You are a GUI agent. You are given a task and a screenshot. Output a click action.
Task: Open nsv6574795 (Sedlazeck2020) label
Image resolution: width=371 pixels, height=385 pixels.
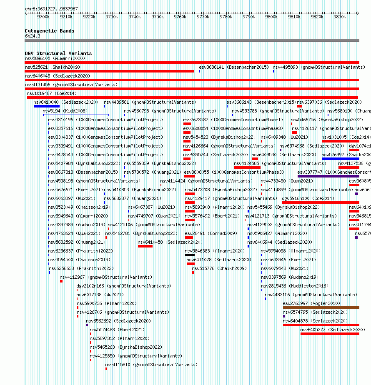click(x=316, y=312)
